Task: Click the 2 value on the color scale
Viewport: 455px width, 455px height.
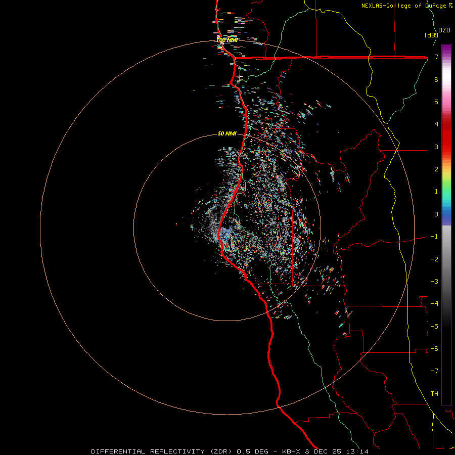Action: 436,169
